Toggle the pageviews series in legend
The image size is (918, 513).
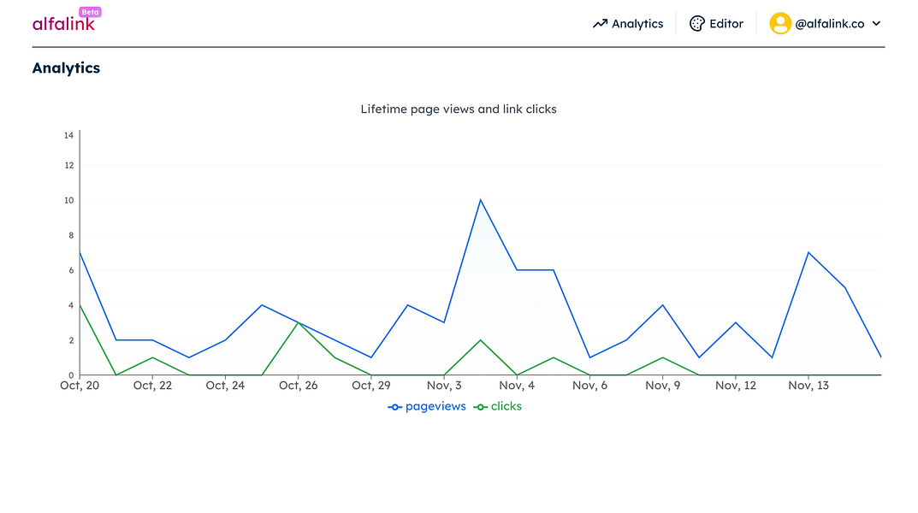click(x=427, y=406)
